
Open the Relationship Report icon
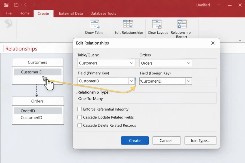point(182,24)
